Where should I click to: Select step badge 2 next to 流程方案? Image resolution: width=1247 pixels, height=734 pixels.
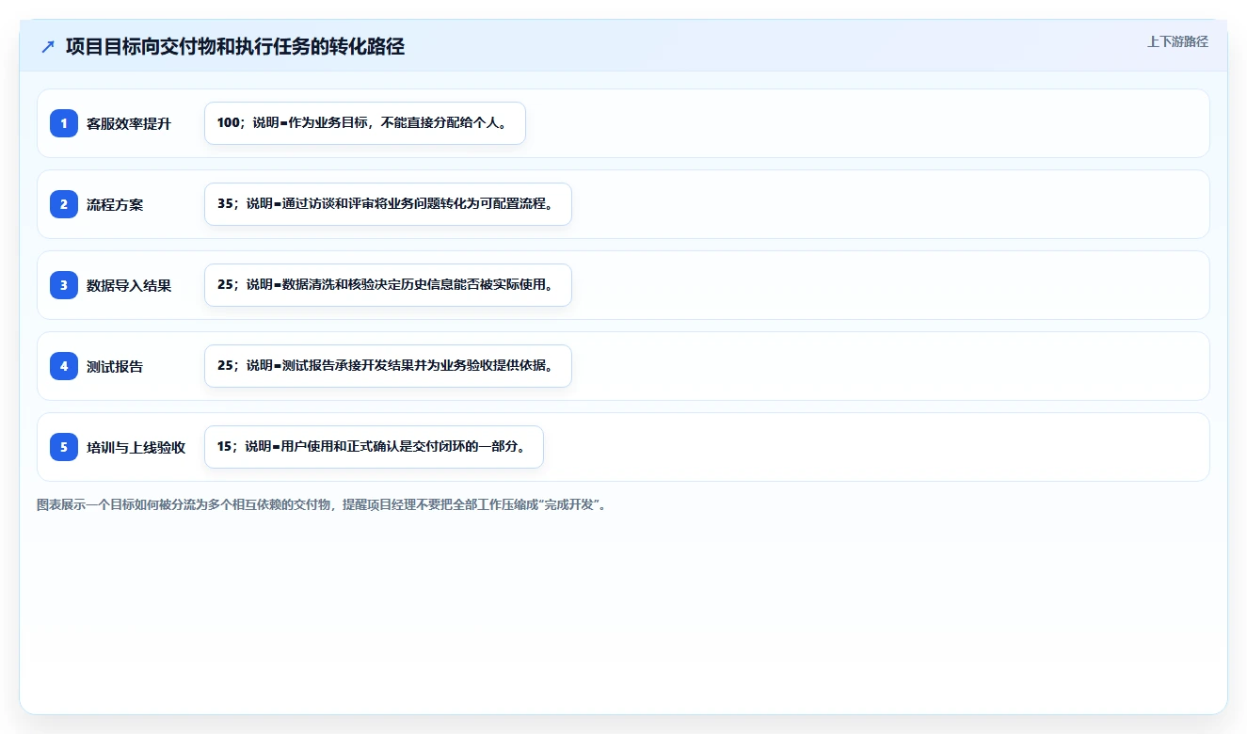[x=64, y=204]
